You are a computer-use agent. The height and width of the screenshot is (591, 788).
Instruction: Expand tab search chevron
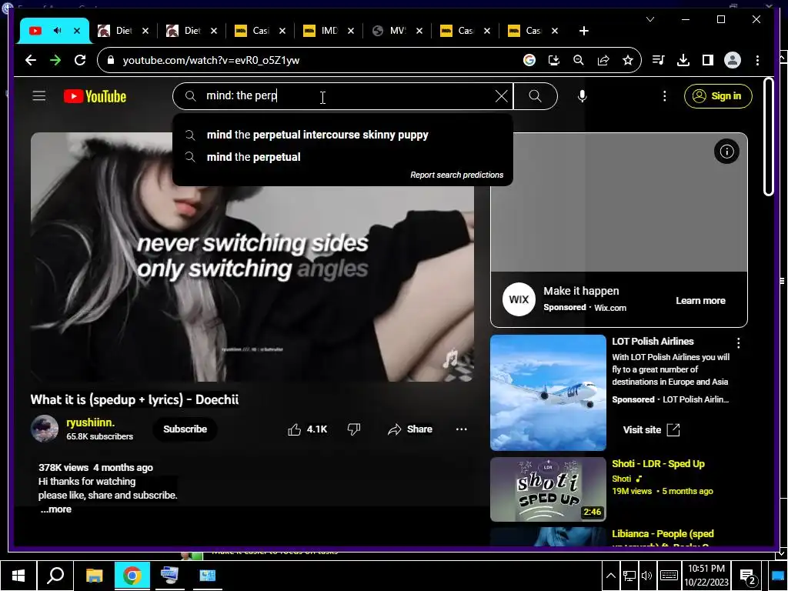(x=650, y=19)
